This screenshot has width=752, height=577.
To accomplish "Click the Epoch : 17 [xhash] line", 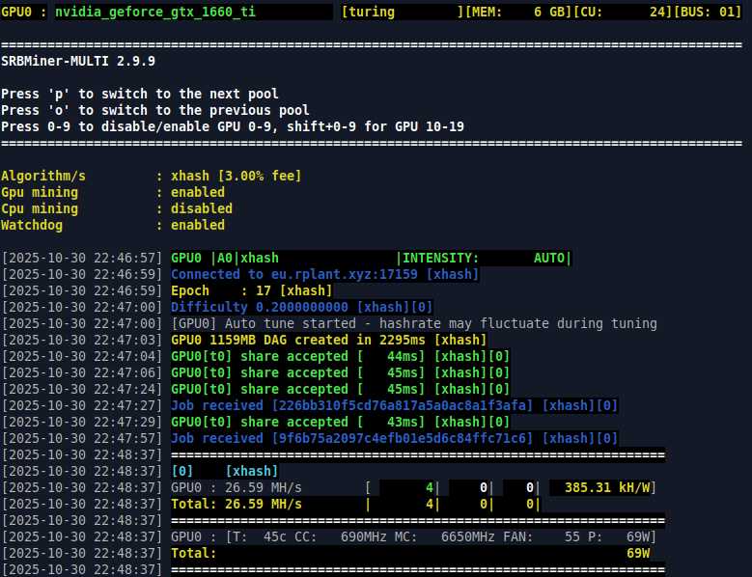I will 251,290.
